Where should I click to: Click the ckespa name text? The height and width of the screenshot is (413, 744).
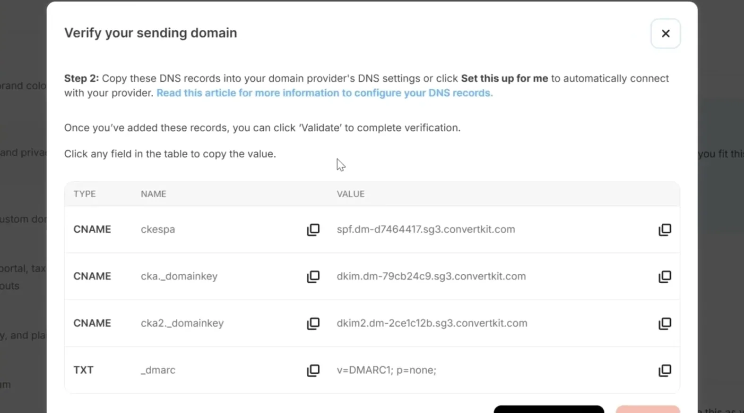click(x=158, y=229)
